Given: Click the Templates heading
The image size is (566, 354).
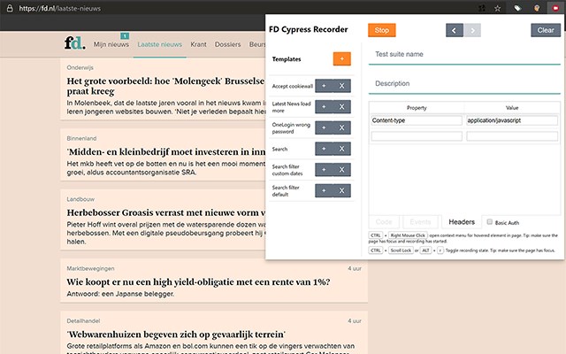Looking at the screenshot, I should 287,59.
